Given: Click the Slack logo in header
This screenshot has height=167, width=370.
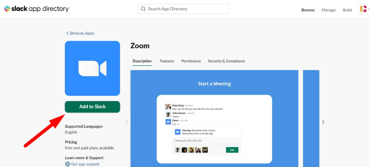Looking at the screenshot, I should (x=7, y=9).
